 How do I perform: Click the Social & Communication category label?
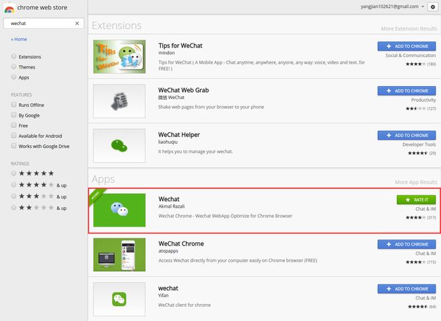(x=410, y=56)
